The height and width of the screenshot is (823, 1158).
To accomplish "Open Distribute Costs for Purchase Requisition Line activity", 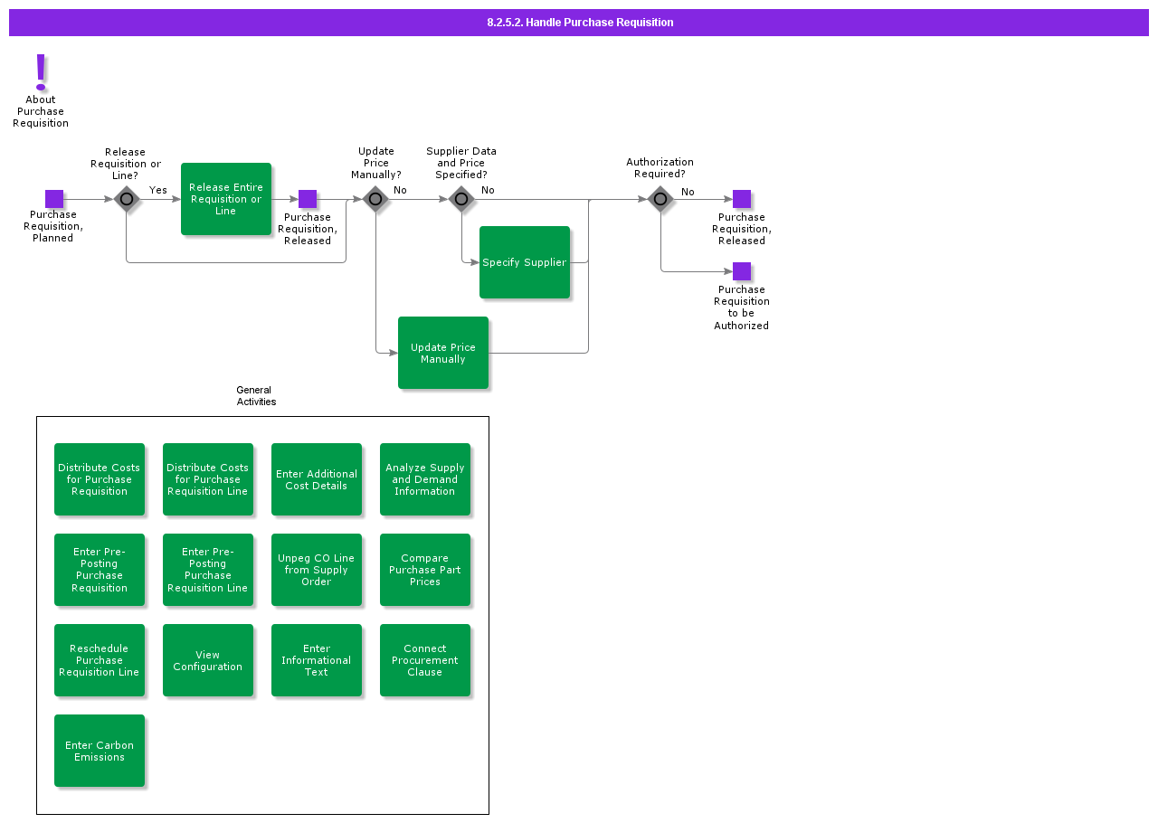I will click(x=208, y=479).
